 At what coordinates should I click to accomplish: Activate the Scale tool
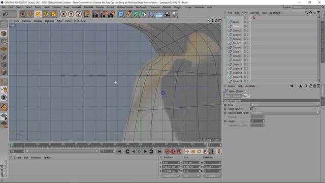click(38, 14)
